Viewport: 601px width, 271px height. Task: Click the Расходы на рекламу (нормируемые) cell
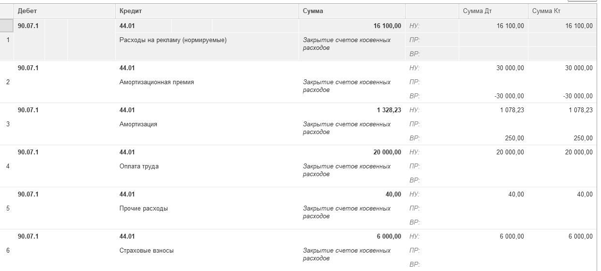point(173,41)
